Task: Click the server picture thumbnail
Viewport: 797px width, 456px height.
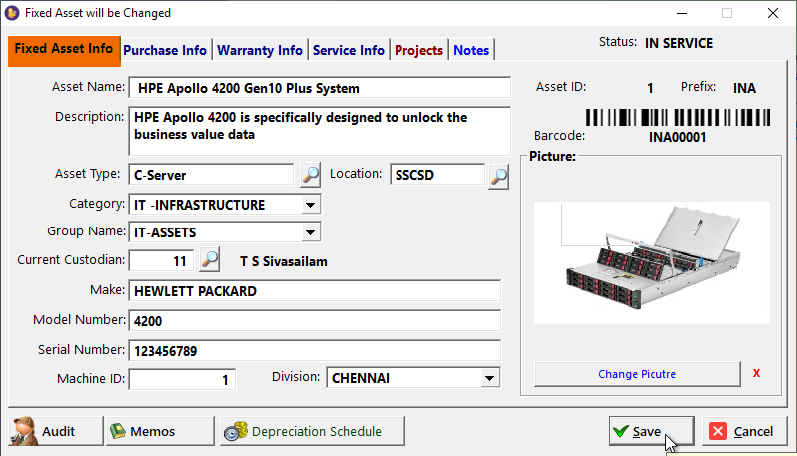Action: pos(652,263)
